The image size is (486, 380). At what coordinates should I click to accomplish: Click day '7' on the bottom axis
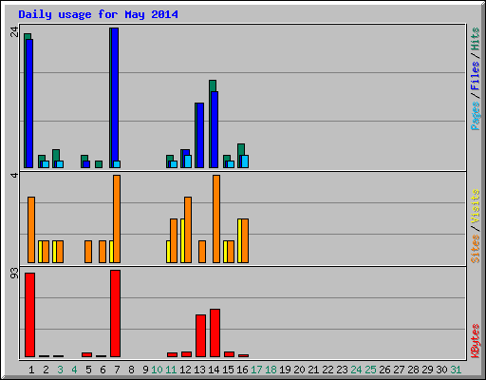point(117,370)
